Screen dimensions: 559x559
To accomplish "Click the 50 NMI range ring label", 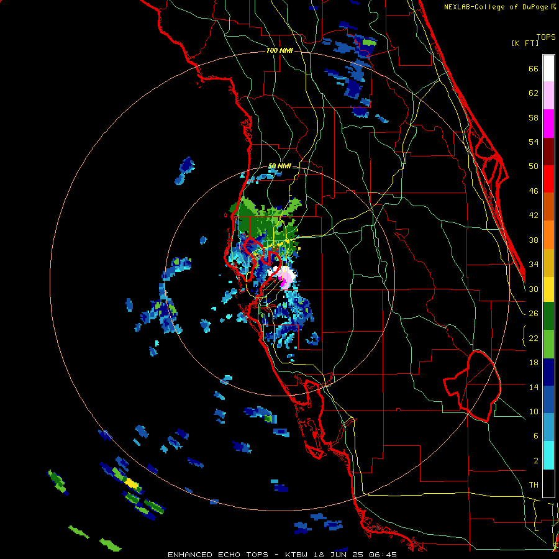I will coord(279,166).
